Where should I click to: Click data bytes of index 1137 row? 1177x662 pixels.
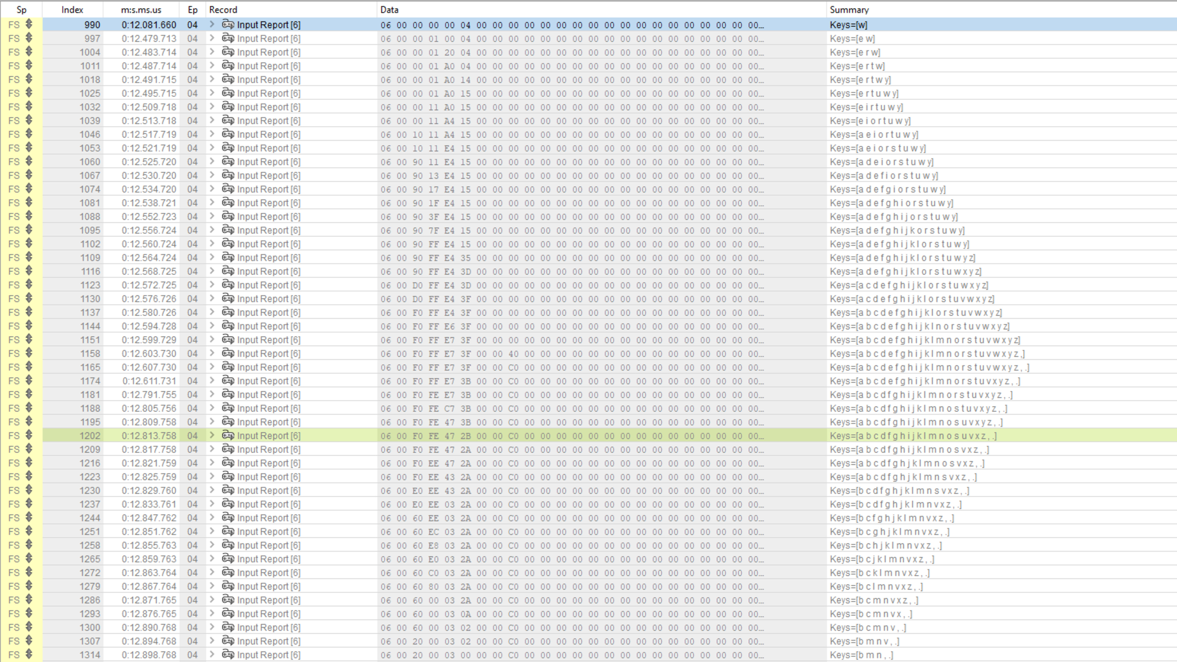(x=571, y=313)
